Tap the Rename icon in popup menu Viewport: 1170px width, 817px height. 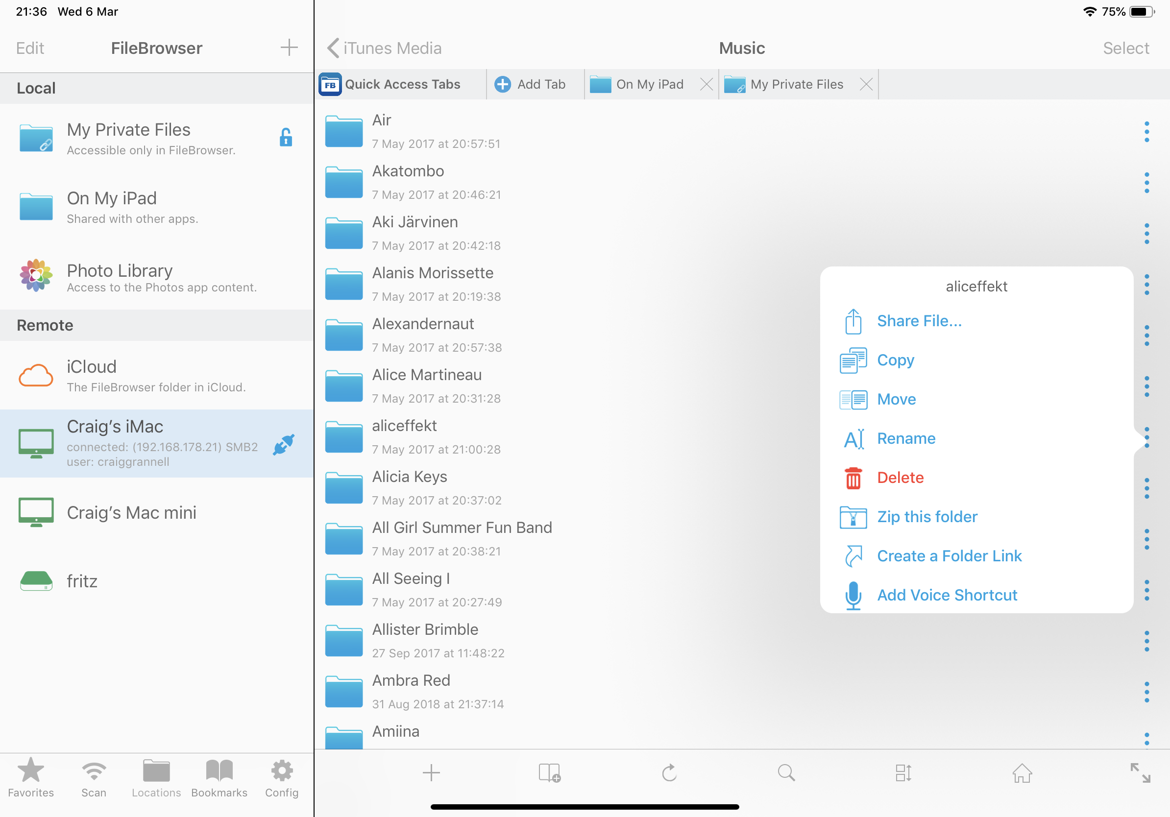(853, 438)
